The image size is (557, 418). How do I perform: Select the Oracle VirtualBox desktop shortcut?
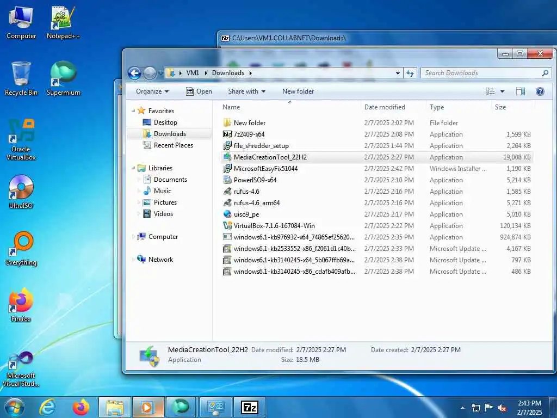(x=21, y=140)
